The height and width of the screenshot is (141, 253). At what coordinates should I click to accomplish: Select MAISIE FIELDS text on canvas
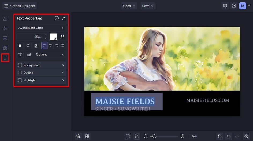click(125, 101)
